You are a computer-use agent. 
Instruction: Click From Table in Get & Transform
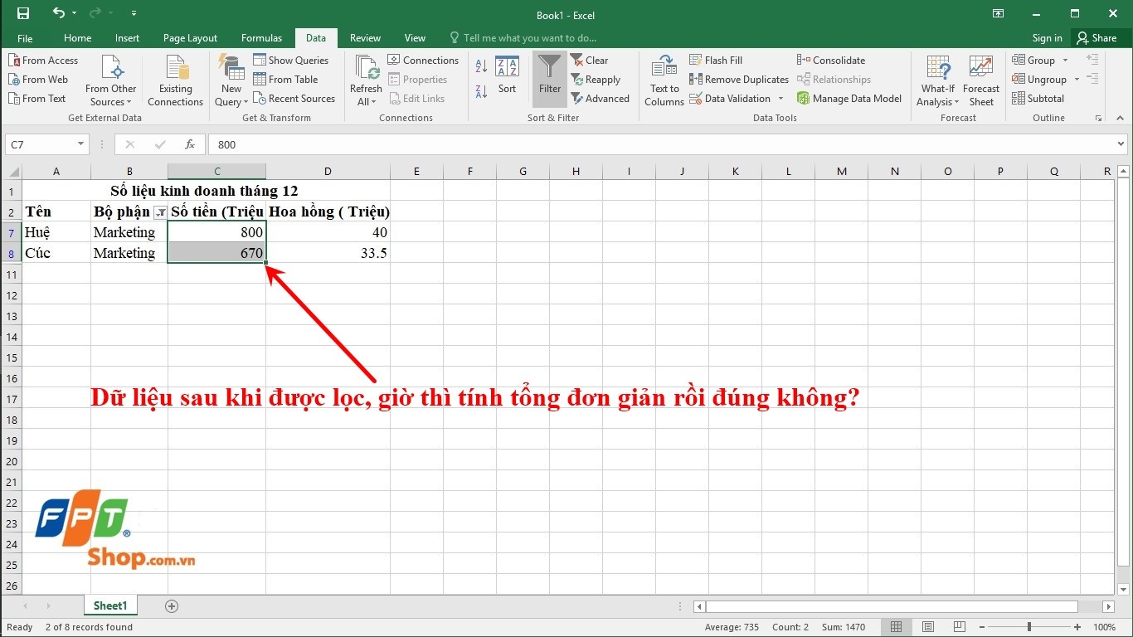pyautogui.click(x=285, y=80)
